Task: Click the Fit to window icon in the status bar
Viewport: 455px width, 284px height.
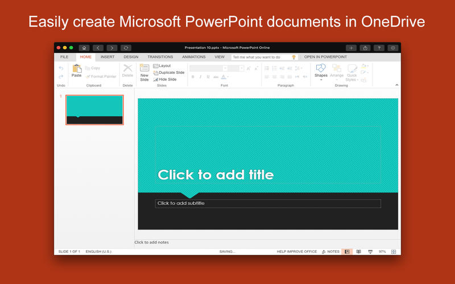Action: click(394, 252)
